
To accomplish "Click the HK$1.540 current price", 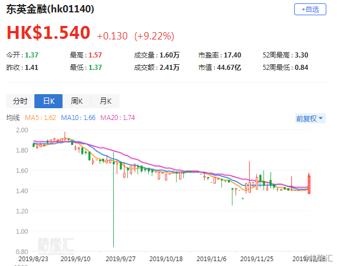I will point(48,33).
